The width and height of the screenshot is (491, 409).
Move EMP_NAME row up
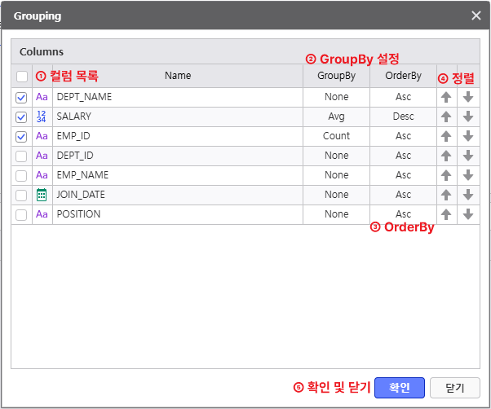(x=446, y=175)
